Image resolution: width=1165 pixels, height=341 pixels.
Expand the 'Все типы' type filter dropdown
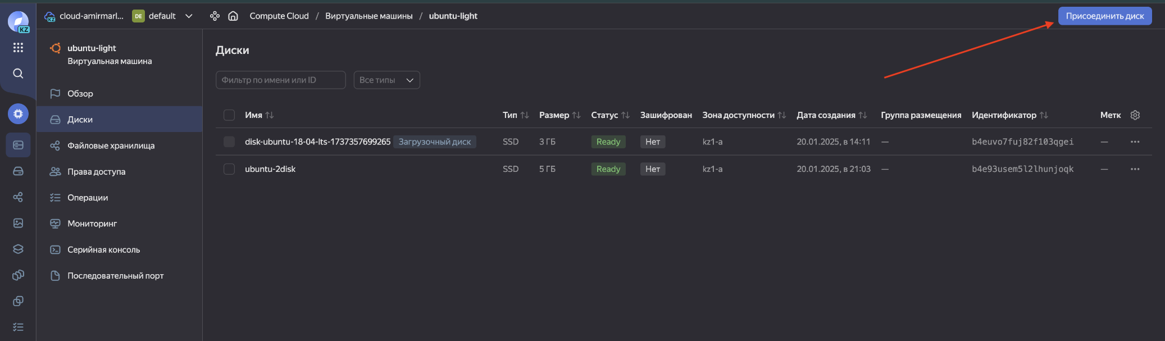click(x=386, y=80)
